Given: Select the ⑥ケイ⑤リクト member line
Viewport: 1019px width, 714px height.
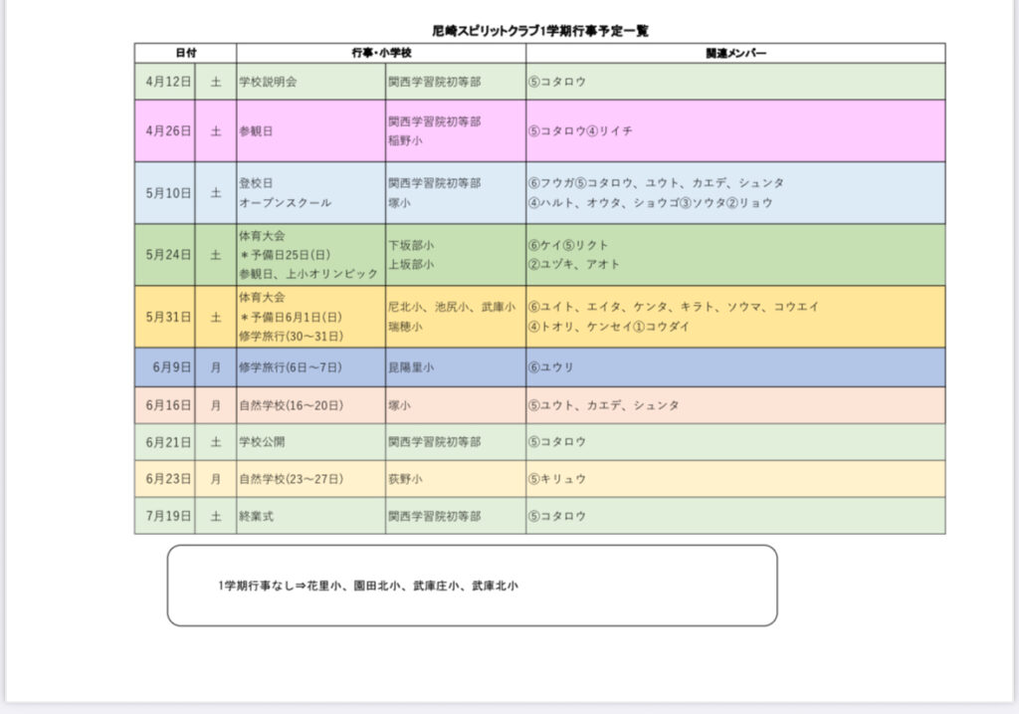Looking at the screenshot, I should tap(568, 245).
